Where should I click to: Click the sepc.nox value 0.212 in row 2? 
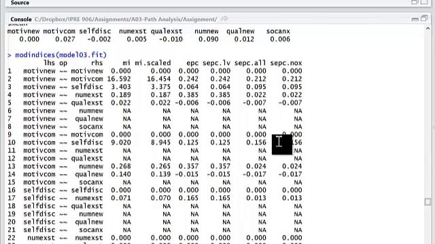point(292,79)
